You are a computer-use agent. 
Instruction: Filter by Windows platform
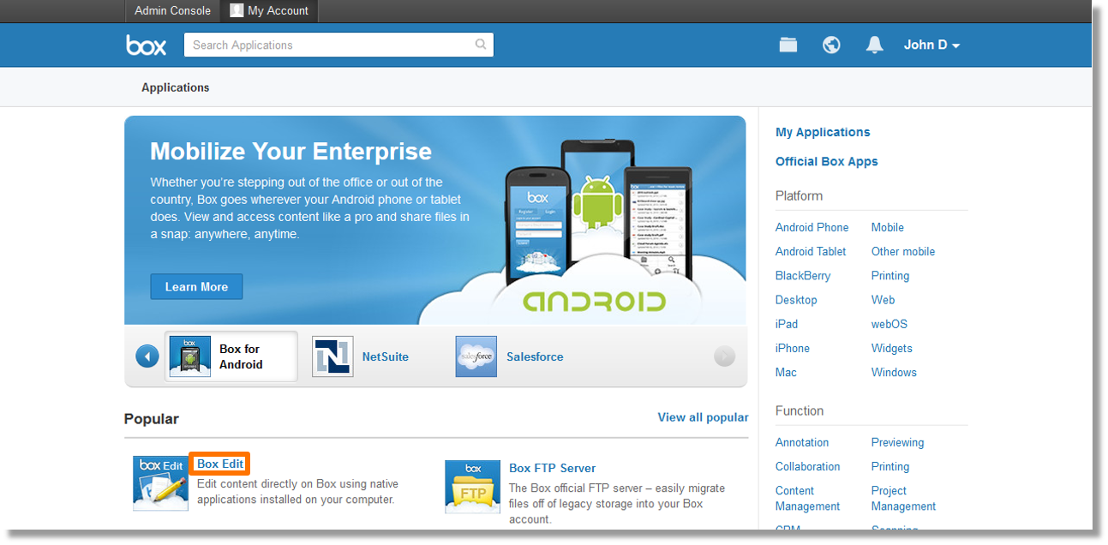(x=894, y=372)
